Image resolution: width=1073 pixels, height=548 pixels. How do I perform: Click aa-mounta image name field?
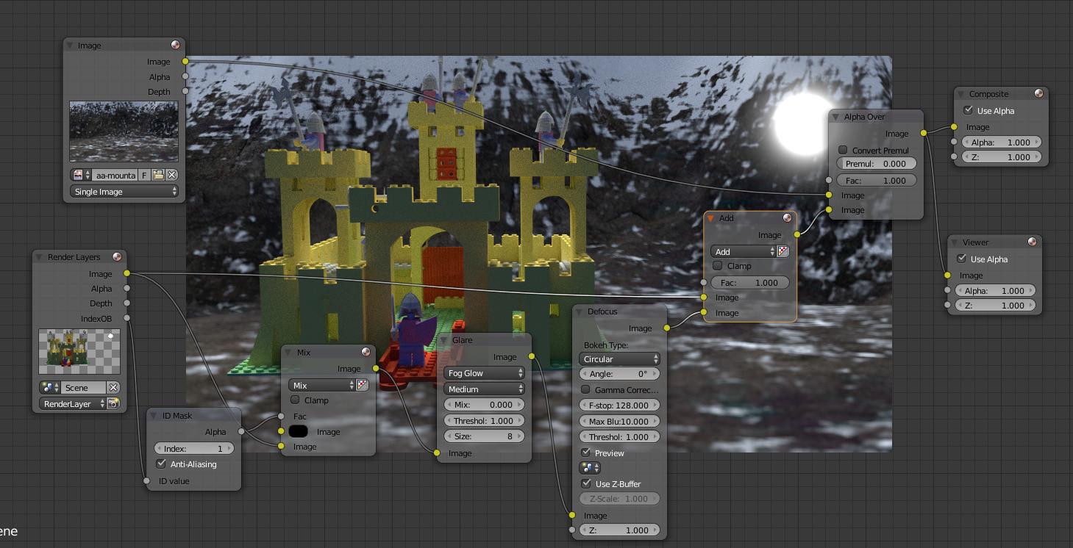pyautogui.click(x=115, y=175)
